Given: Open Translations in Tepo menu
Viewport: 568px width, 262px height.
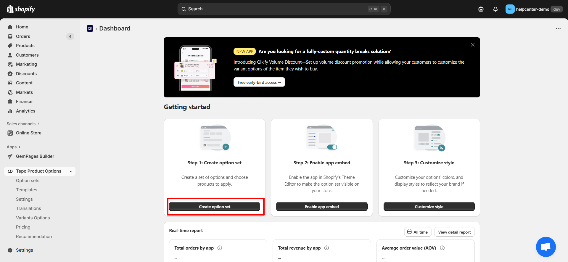Looking at the screenshot, I should coord(28,208).
